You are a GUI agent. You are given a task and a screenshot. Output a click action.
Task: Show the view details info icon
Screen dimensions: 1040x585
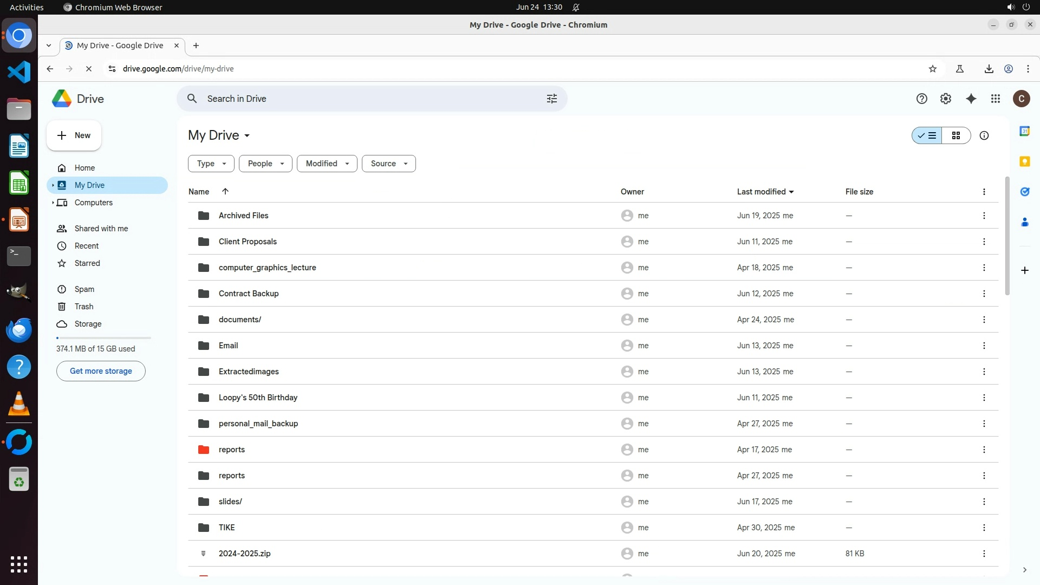click(984, 135)
